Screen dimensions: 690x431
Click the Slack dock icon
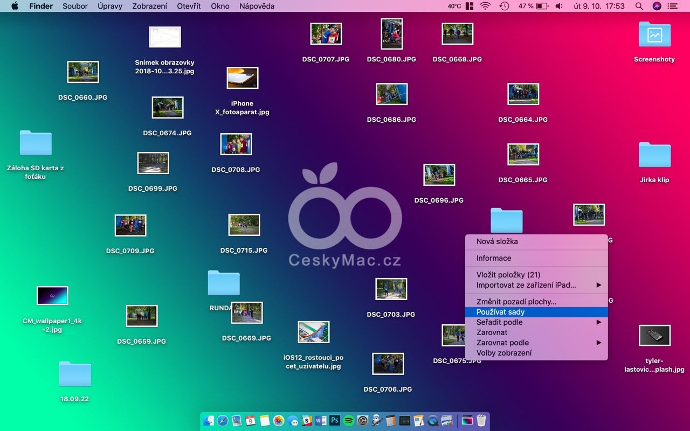point(307,421)
